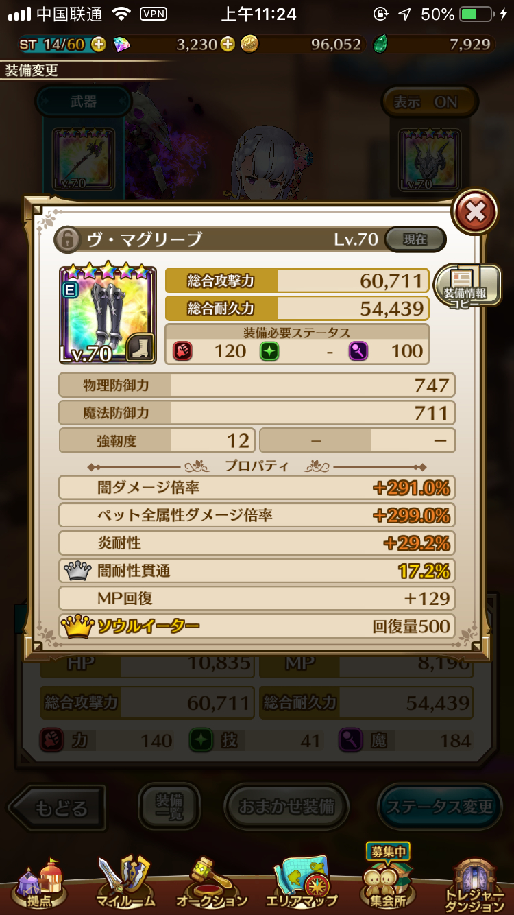Open 集会所 from the bottom navigation
This screenshot has width=514, height=915.
click(388, 879)
